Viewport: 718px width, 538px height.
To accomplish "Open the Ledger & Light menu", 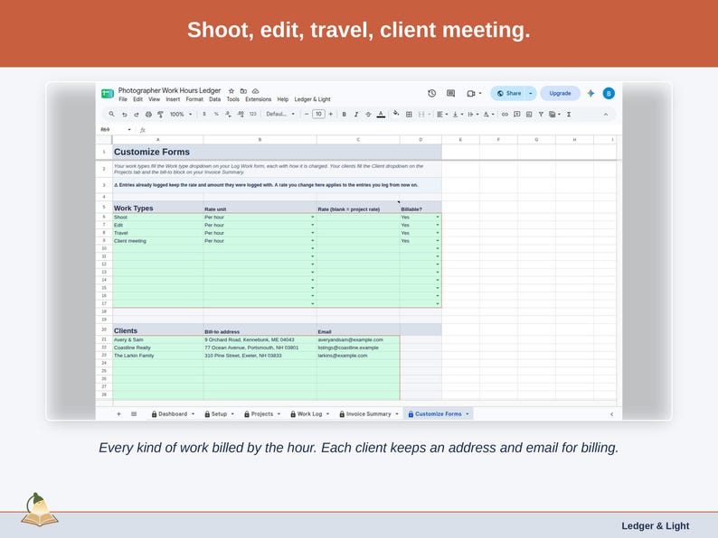I will point(312,99).
